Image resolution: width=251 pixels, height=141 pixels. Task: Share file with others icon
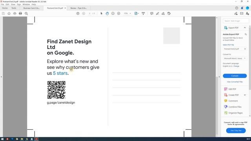tap(247, 14)
